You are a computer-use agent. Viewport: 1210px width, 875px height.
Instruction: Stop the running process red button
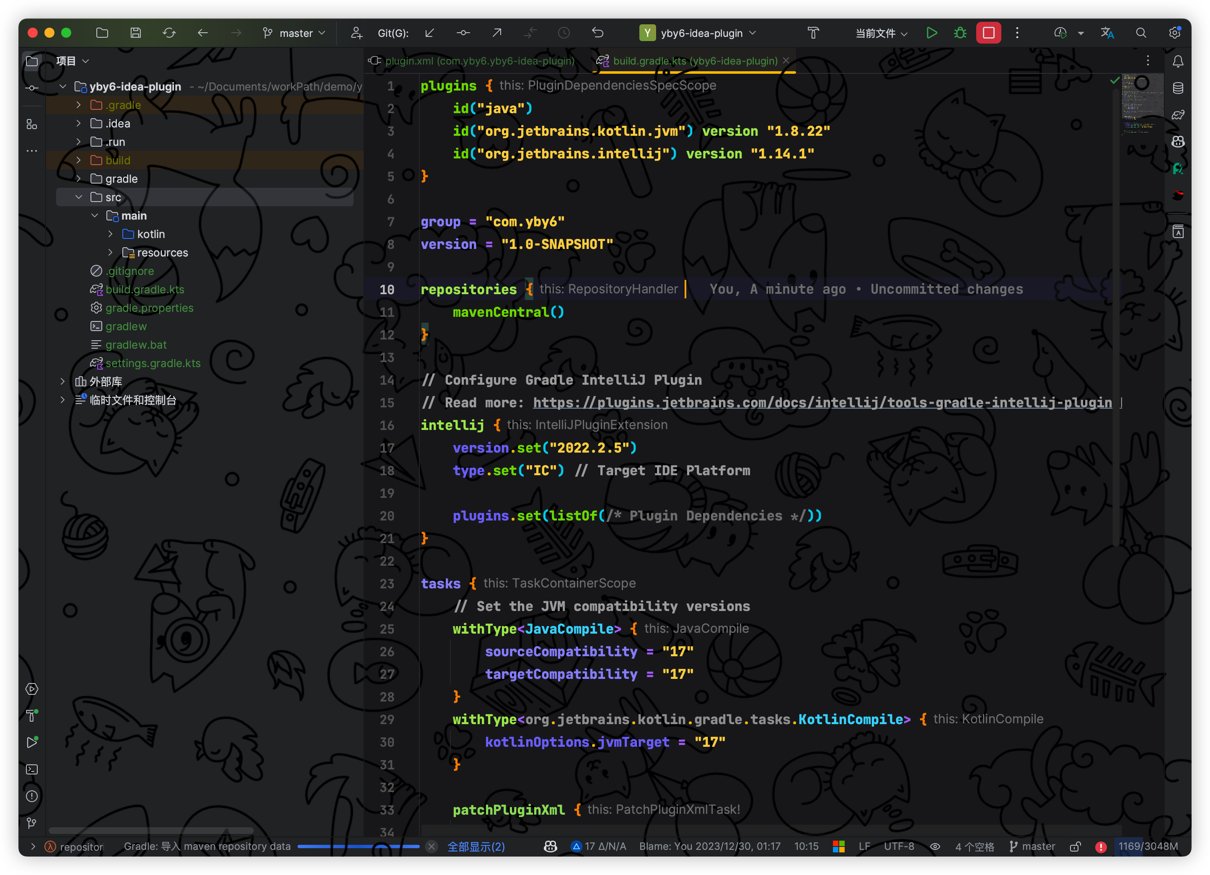989,33
